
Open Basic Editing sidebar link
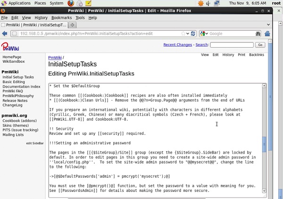tap(14, 82)
